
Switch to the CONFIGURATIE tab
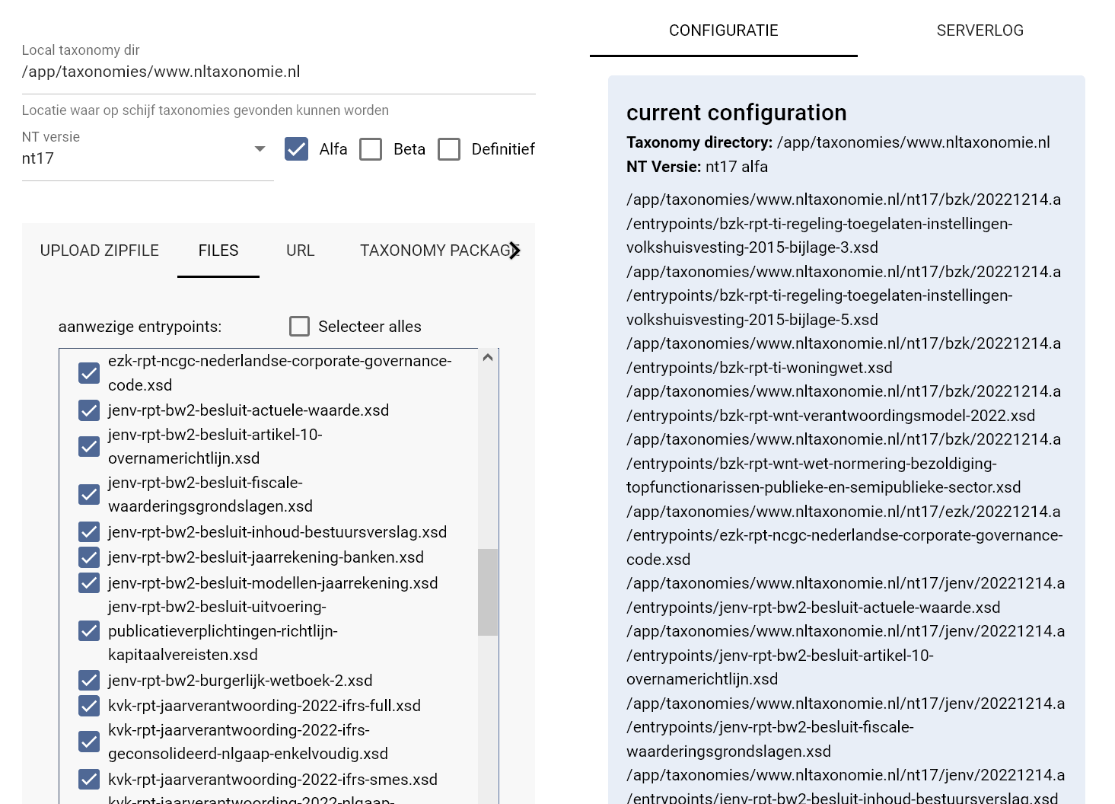(724, 30)
